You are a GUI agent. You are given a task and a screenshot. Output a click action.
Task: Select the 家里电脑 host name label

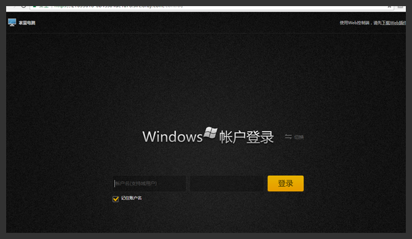tap(27, 23)
